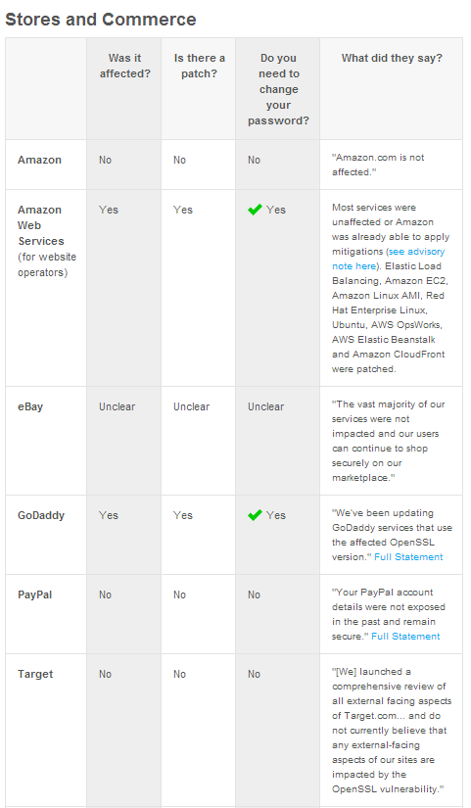Click Target's quoted statement about OpenSSL
The image size is (471, 808).
pos(392,731)
